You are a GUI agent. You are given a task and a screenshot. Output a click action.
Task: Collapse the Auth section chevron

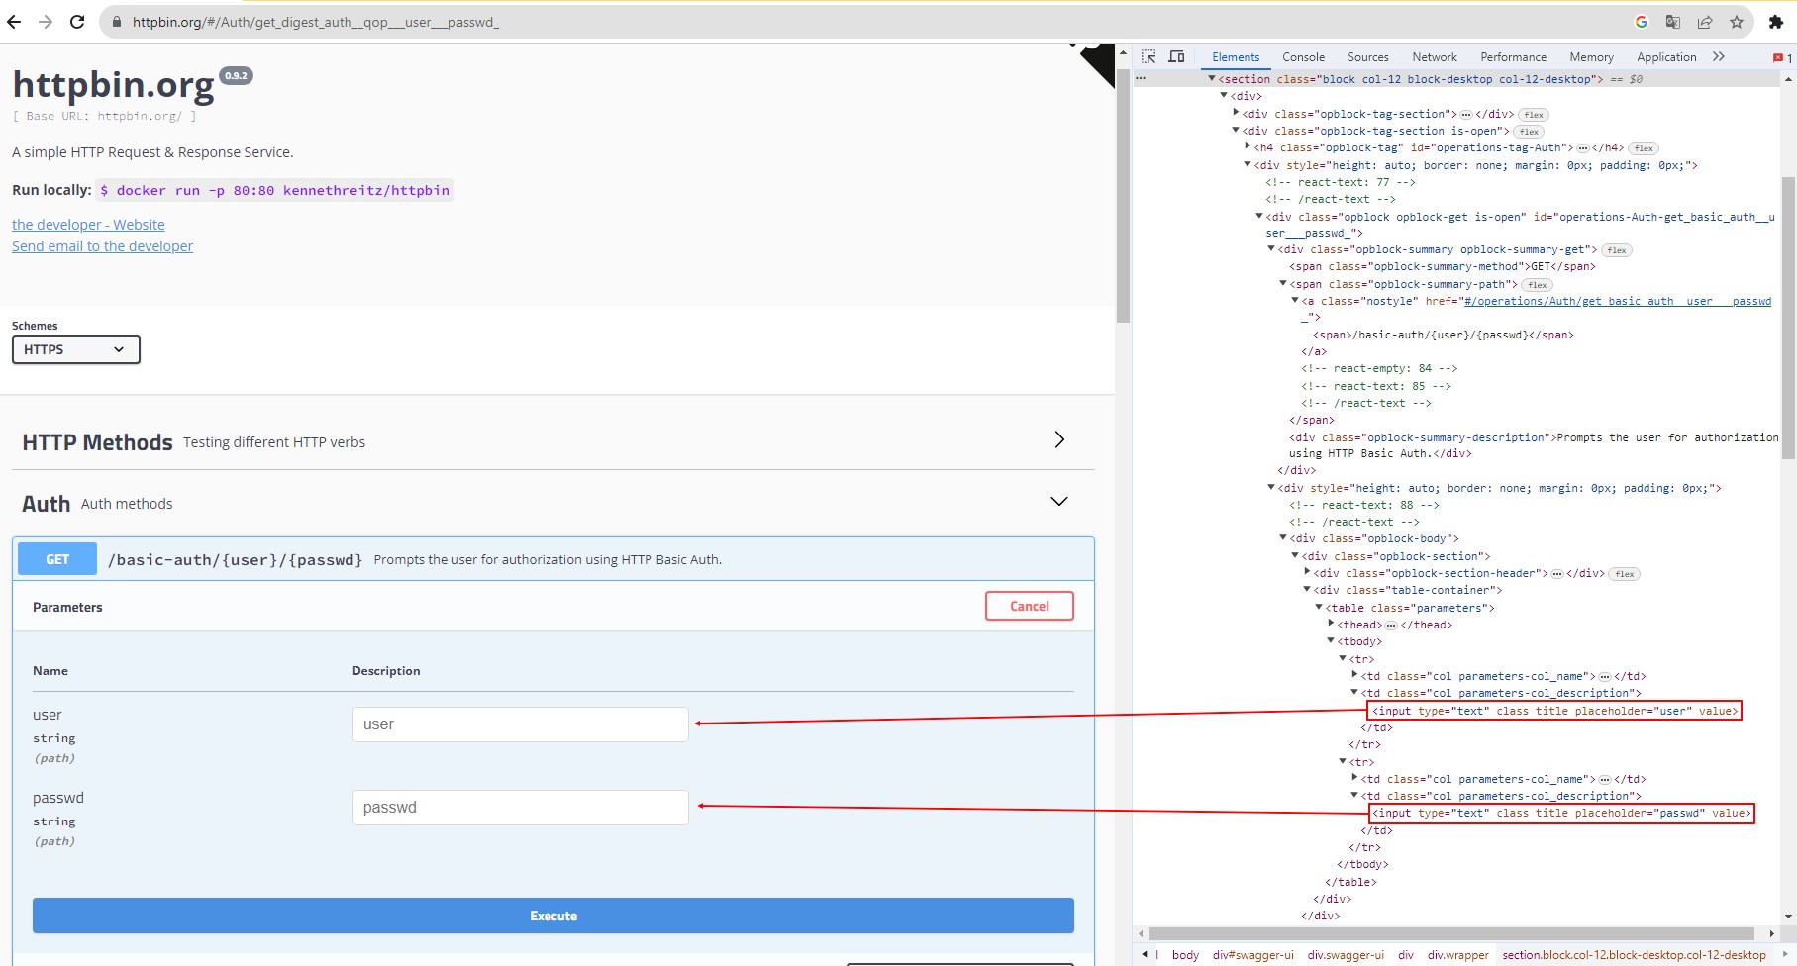(1058, 502)
